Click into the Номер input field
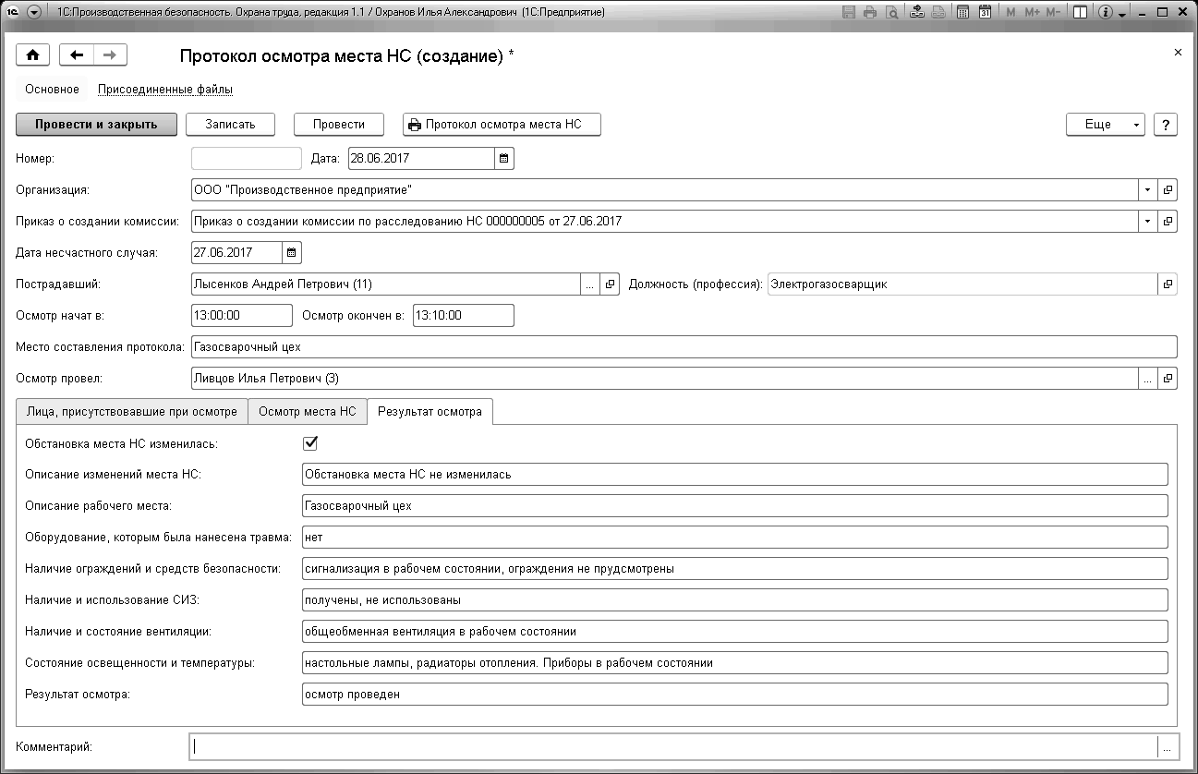This screenshot has height=774, width=1198. 246,158
